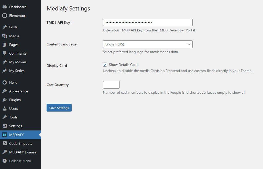
Task: Open the Comments menu
Action: tap(20, 53)
